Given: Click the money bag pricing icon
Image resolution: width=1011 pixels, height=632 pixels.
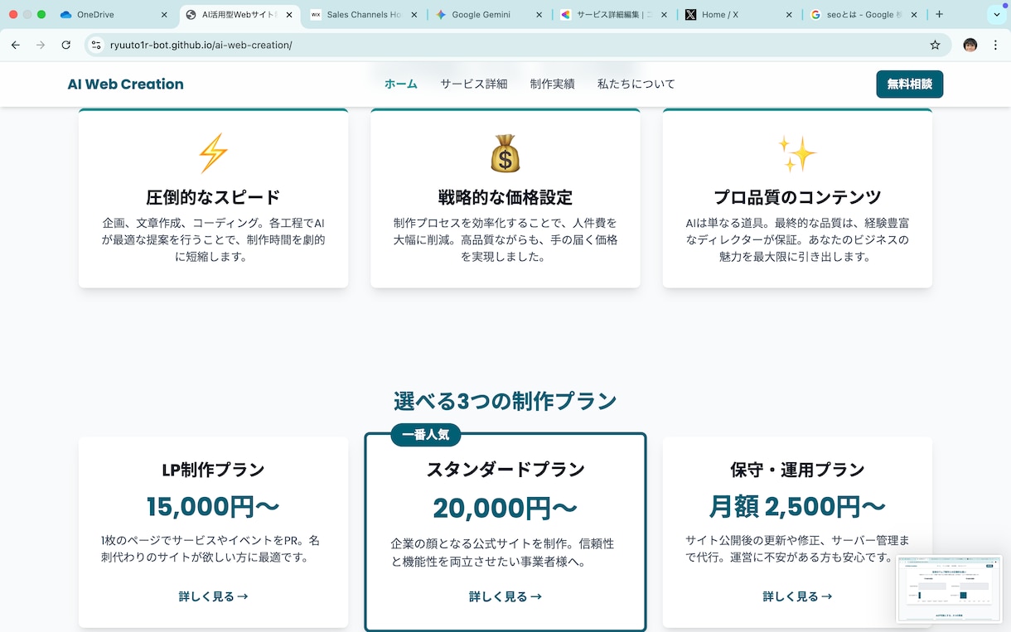Looking at the screenshot, I should click(505, 154).
